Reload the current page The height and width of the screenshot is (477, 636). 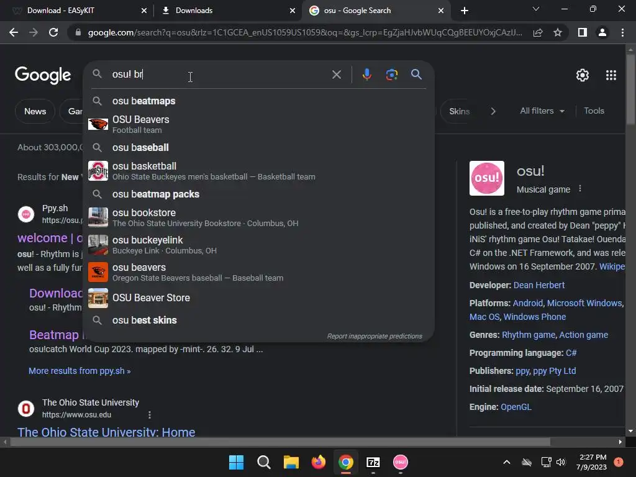pyautogui.click(x=53, y=32)
